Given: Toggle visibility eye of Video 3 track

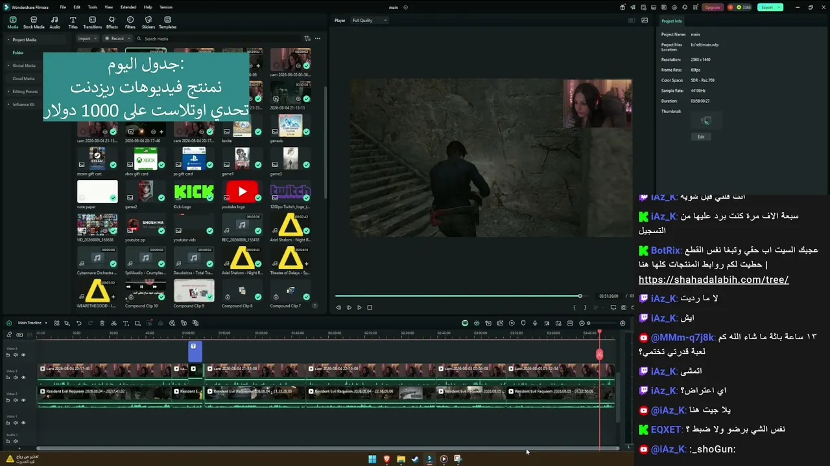Looking at the screenshot, I should tap(23, 377).
